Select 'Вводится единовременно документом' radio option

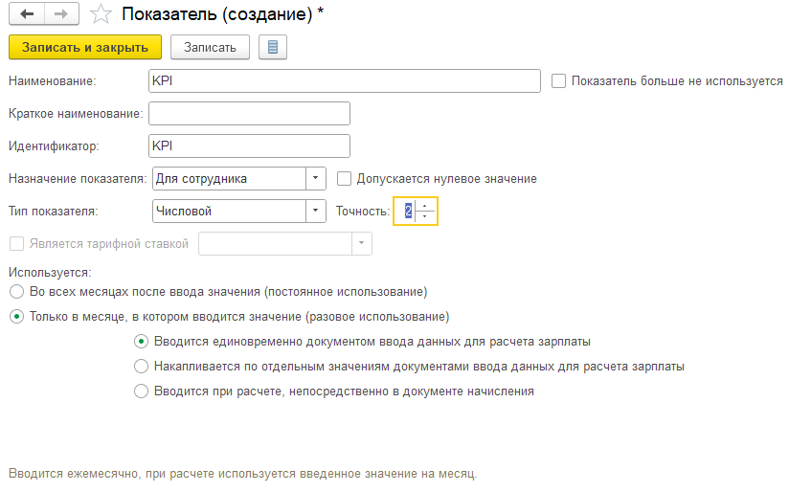[142, 341]
